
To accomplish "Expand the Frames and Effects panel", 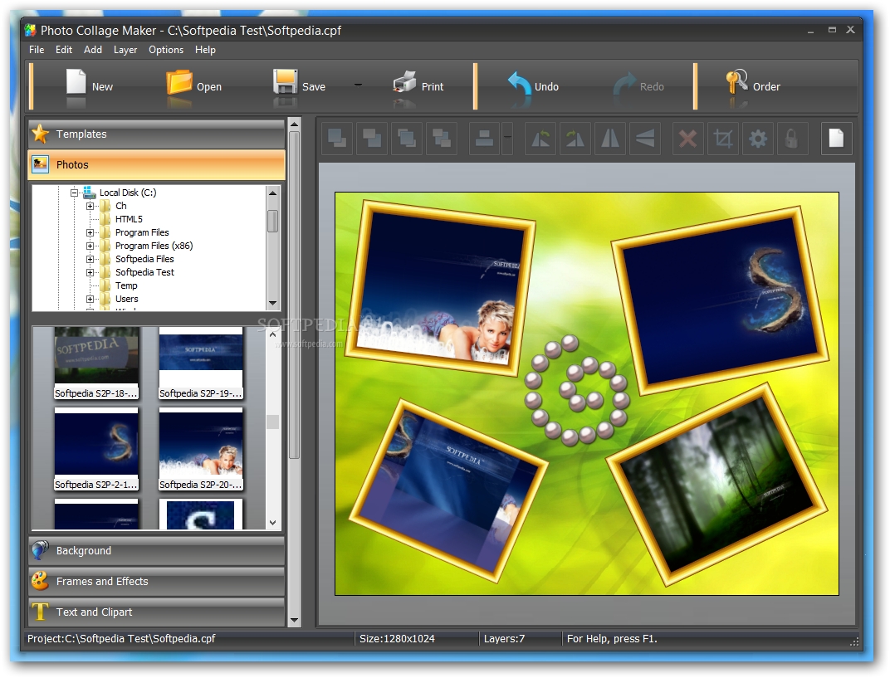I will point(156,581).
